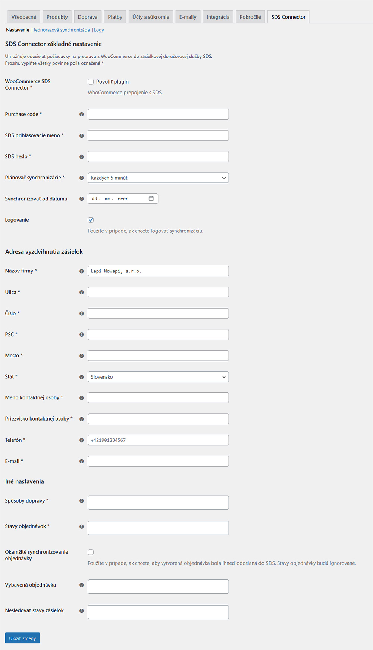This screenshot has width=373, height=650.
Task: Click help icon for Plánovač synchronizácie
Action: pos(82,178)
